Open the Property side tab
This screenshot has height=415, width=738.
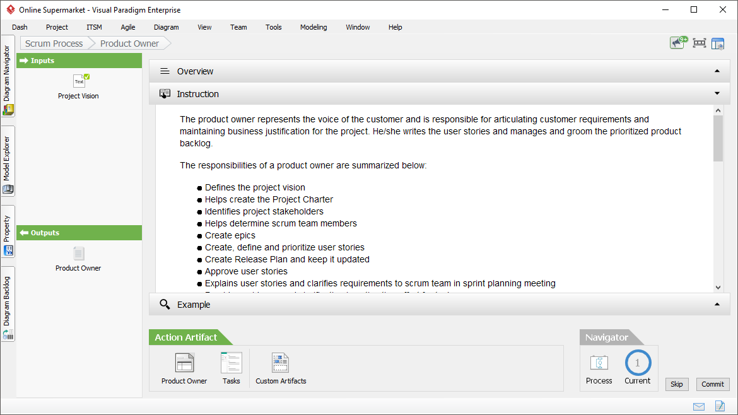[8, 231]
